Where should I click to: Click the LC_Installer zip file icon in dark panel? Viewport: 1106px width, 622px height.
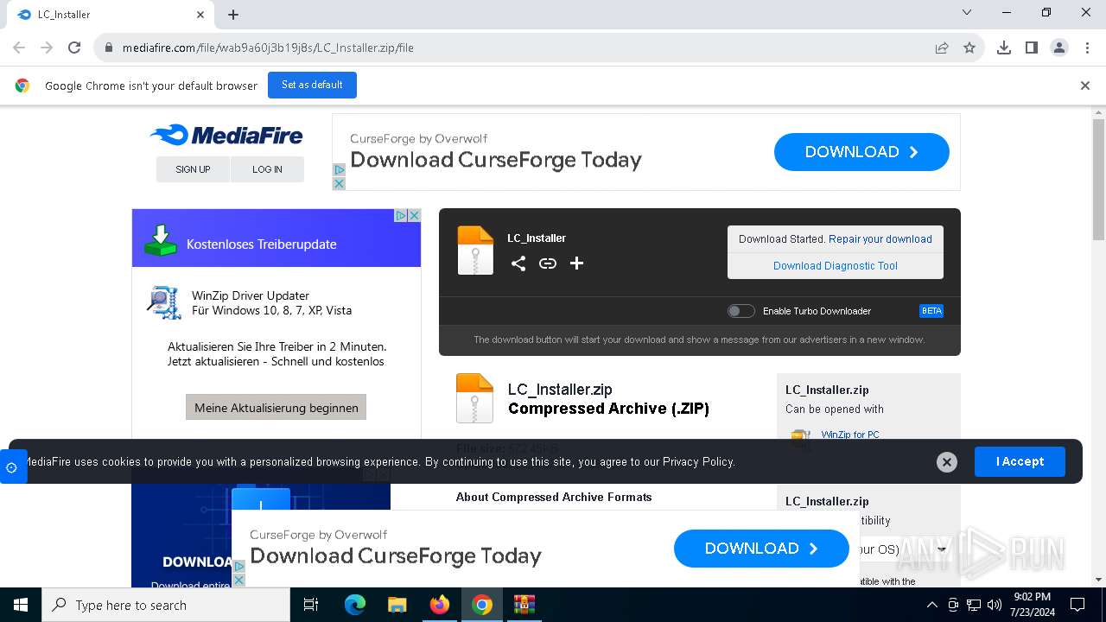(x=475, y=251)
